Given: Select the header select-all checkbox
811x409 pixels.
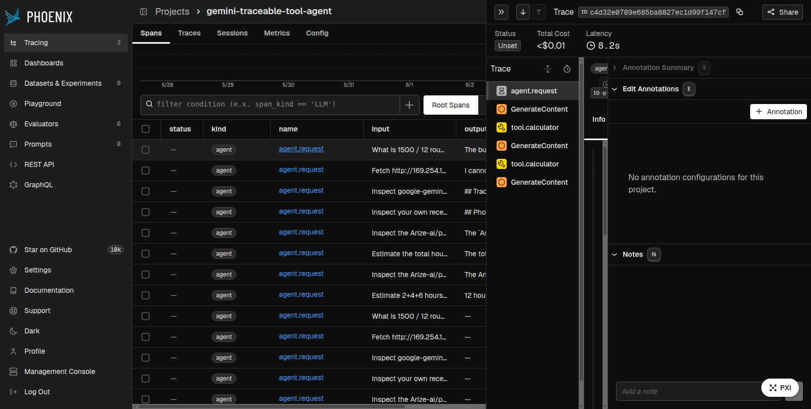Looking at the screenshot, I should tap(146, 129).
